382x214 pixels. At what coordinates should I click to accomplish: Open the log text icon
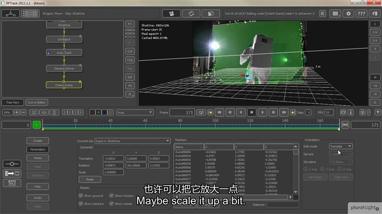point(322,14)
